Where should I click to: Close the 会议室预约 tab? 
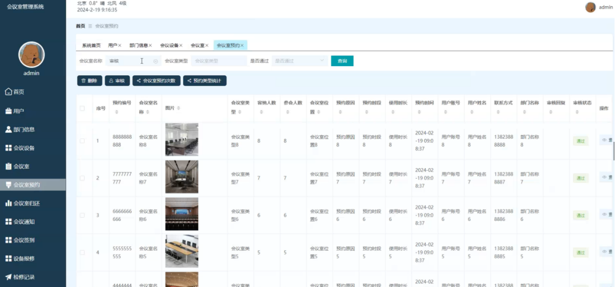pos(242,46)
